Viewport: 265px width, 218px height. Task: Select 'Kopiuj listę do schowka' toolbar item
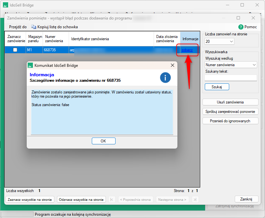pos(54,27)
